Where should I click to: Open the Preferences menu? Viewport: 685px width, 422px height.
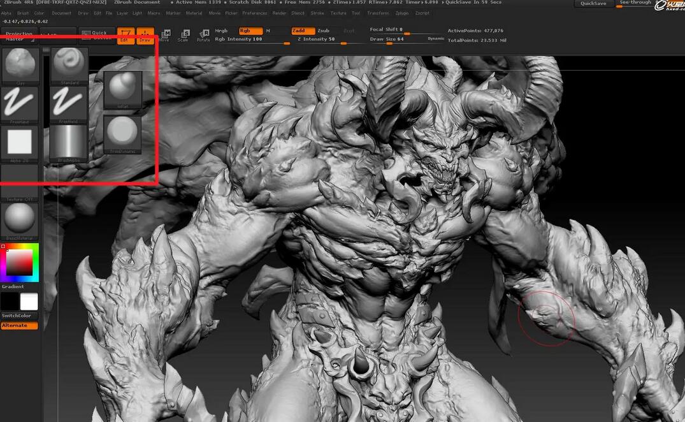tap(255, 13)
